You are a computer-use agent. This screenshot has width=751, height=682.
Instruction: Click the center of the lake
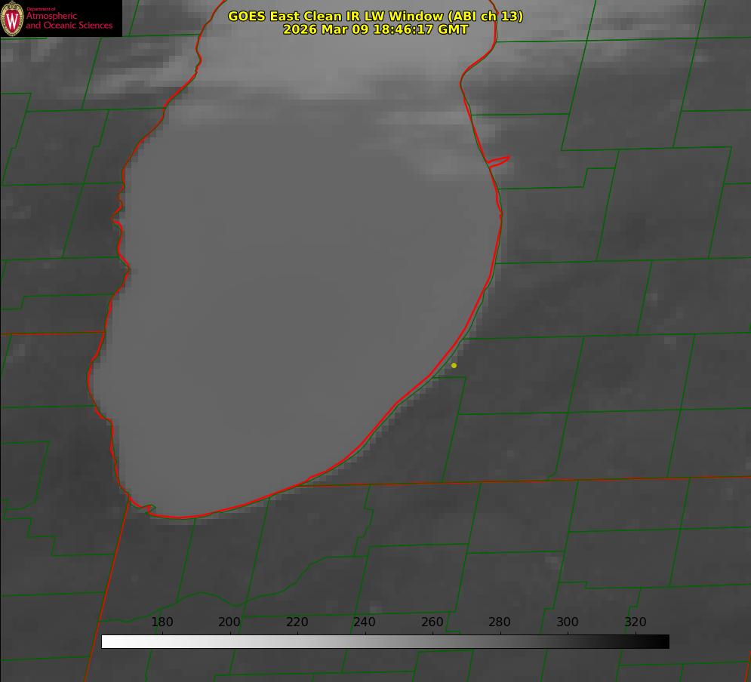coord(302,287)
